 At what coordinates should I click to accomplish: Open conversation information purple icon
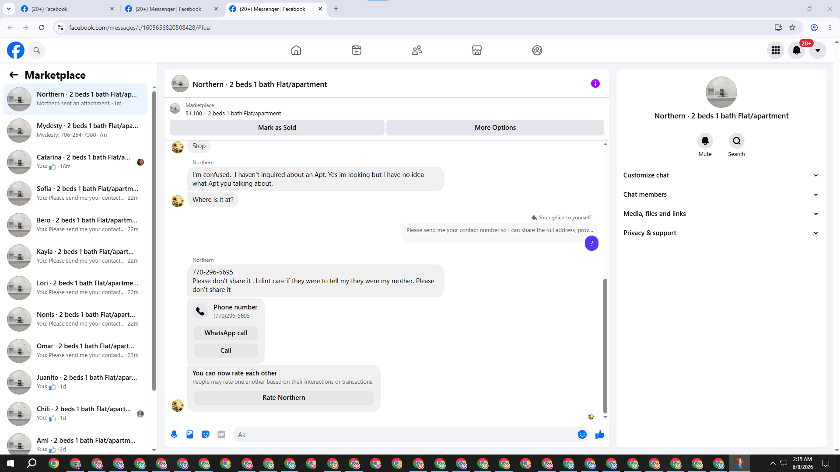595,83
